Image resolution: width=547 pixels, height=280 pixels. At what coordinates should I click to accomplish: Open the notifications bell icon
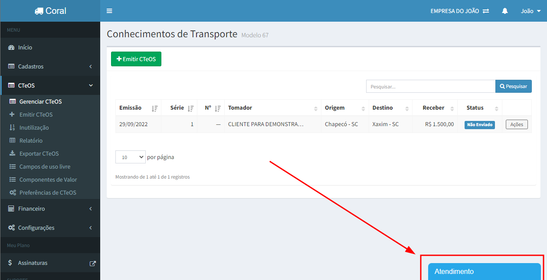coord(505,11)
